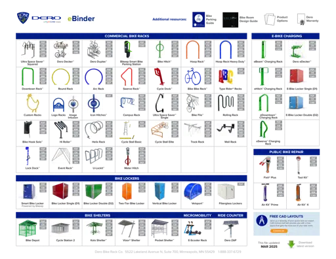The width and height of the screenshot is (336, 259).
Task: Select the green Bike Depot shelter thumbnail
Action: 28,228
